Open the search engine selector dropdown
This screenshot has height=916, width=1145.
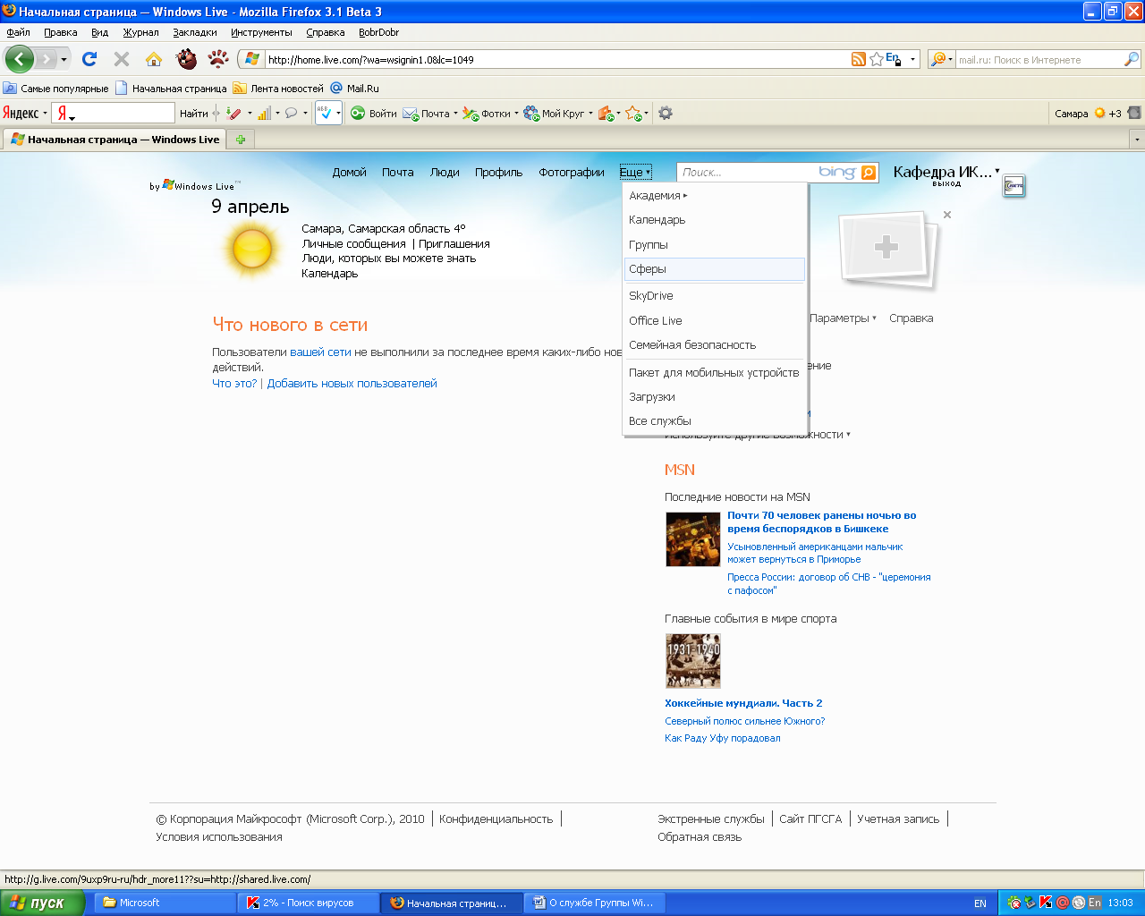pyautogui.click(x=942, y=59)
